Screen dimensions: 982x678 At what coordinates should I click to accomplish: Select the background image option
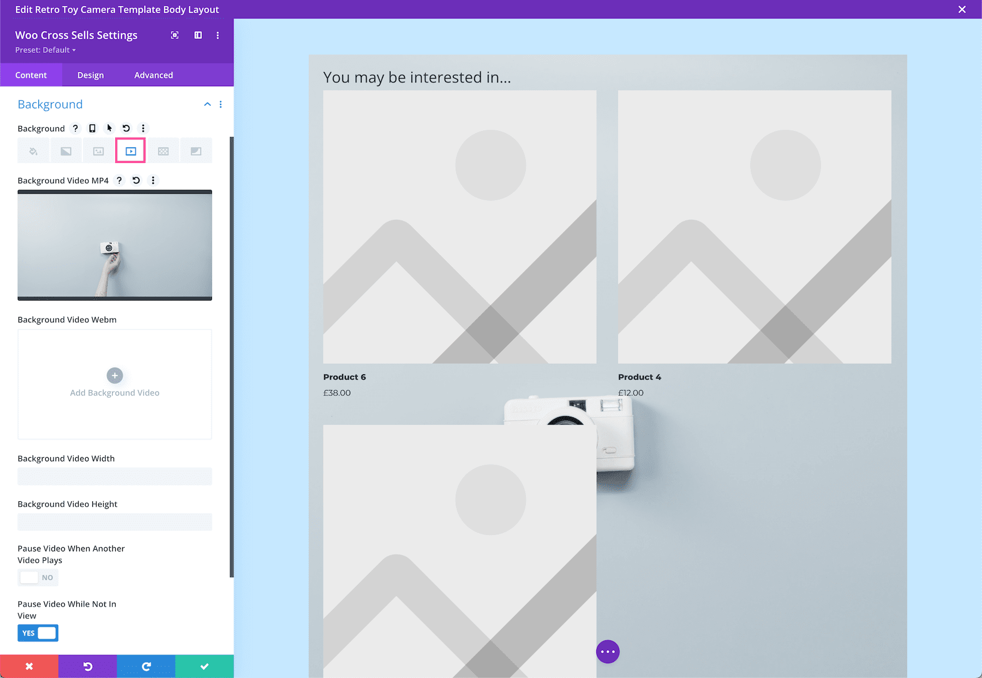pos(98,151)
